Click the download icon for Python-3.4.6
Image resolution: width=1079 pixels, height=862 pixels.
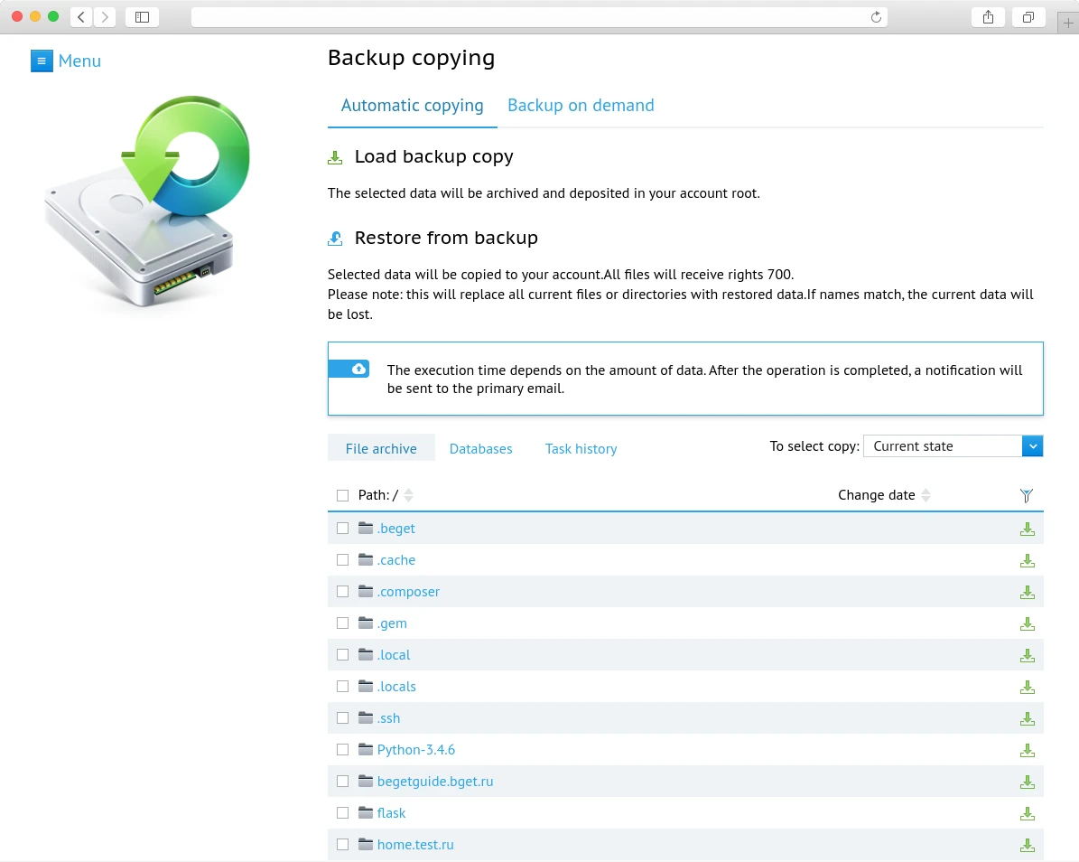click(x=1028, y=750)
